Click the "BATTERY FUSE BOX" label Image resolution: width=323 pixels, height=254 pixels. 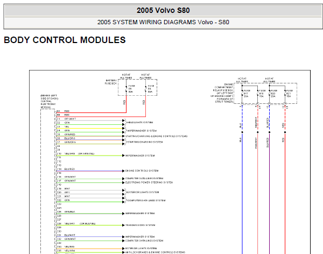pos(111,82)
